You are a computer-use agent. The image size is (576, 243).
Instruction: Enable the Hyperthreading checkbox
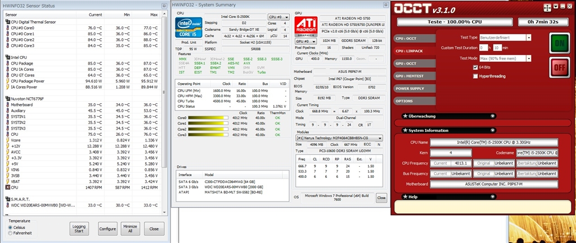476,76
